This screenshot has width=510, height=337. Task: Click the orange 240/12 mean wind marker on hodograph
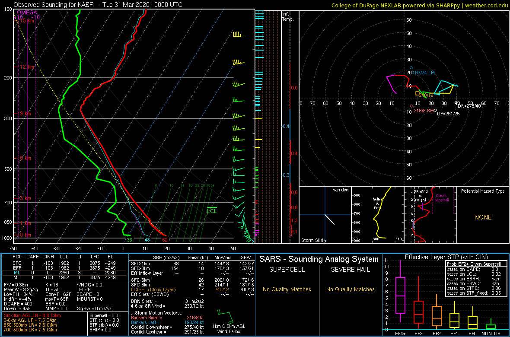418,93
